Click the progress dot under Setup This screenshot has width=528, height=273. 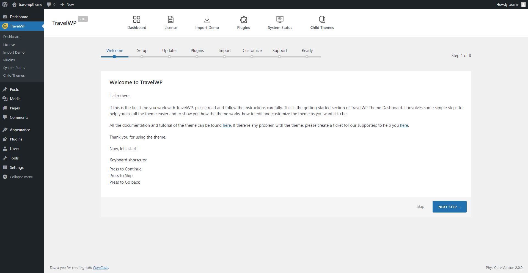[x=142, y=57]
